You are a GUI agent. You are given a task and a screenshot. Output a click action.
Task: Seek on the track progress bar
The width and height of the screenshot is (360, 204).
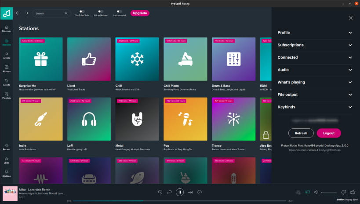pos(179,201)
